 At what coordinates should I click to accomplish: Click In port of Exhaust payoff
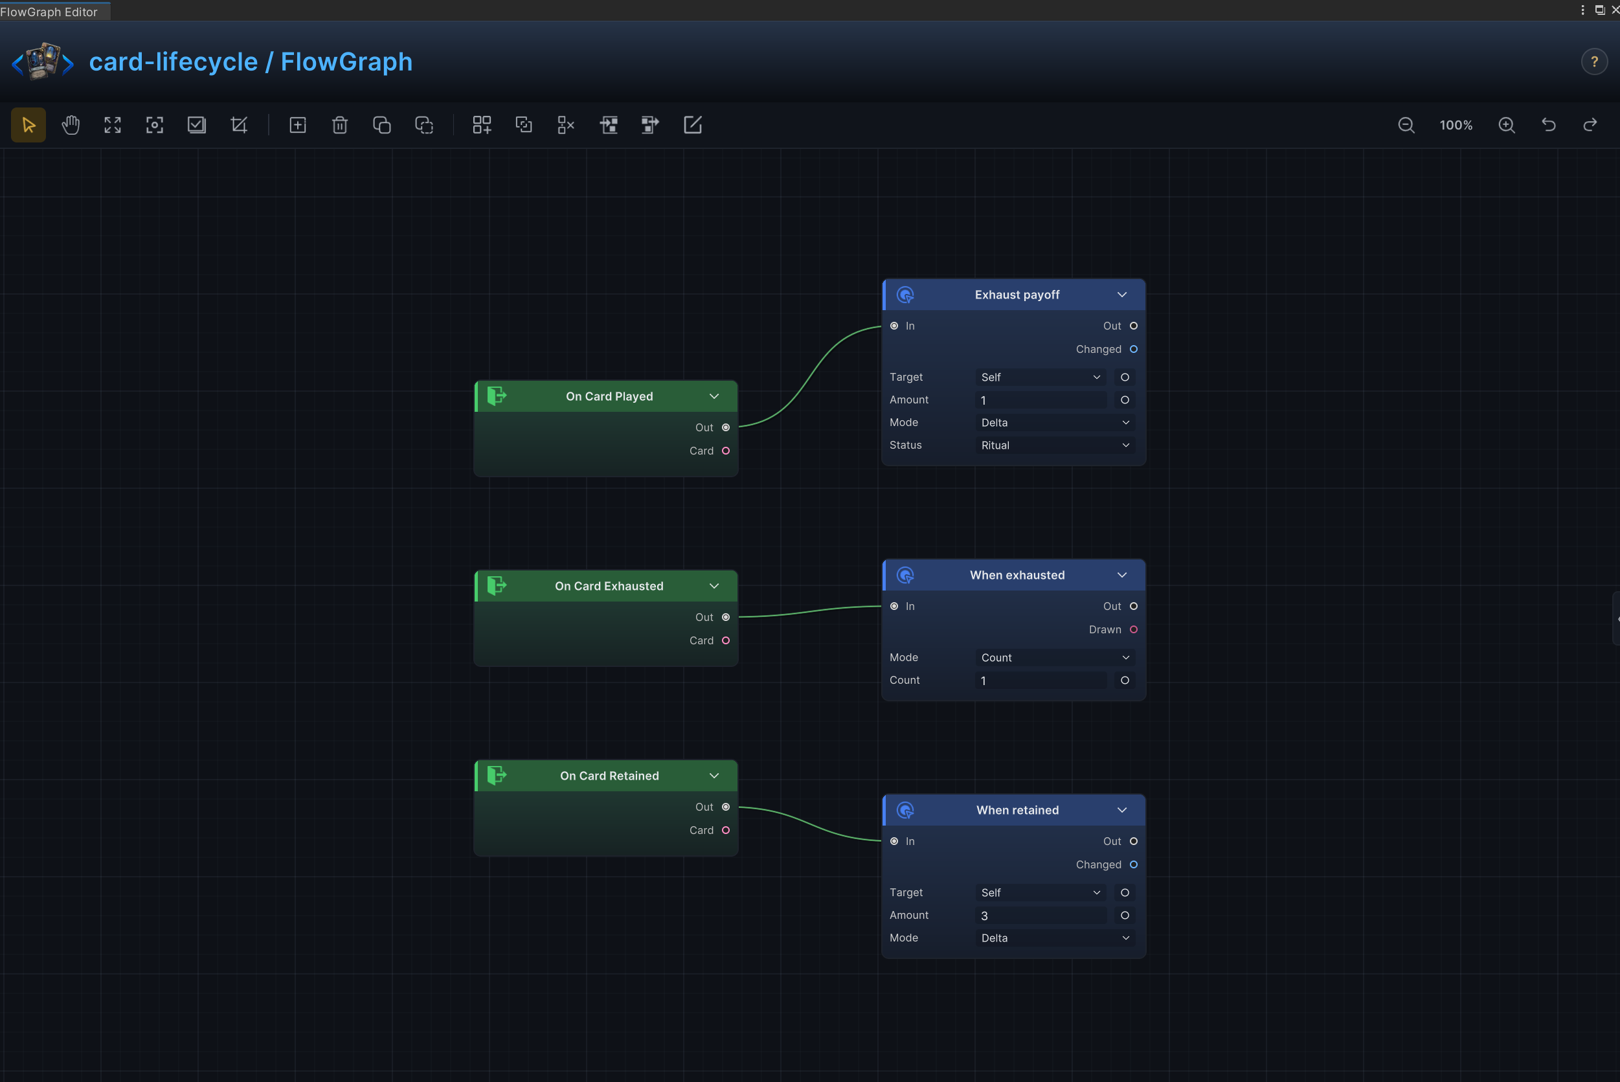point(894,326)
